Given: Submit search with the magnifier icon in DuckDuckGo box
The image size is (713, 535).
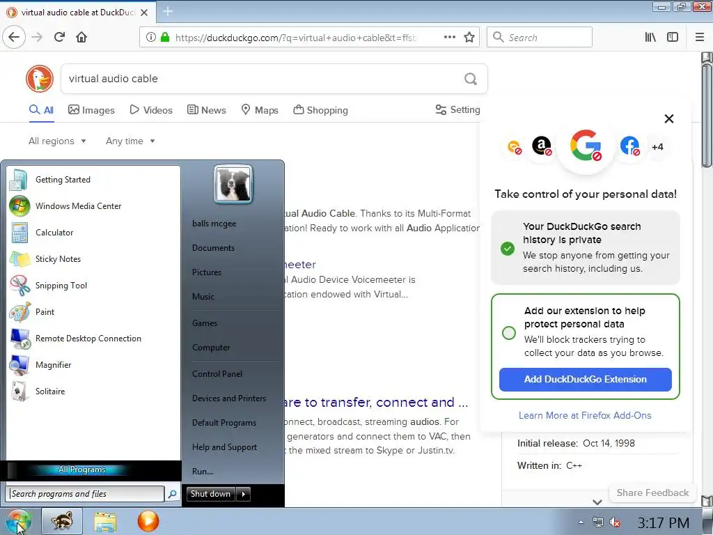Looking at the screenshot, I should (471, 79).
